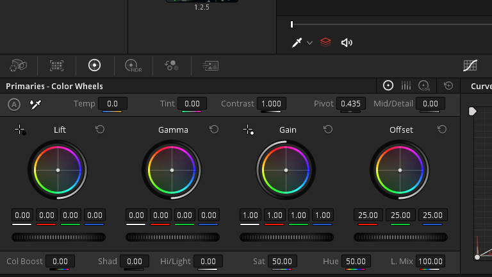
Task: Click the Gamma wheel label
Action: (x=173, y=130)
